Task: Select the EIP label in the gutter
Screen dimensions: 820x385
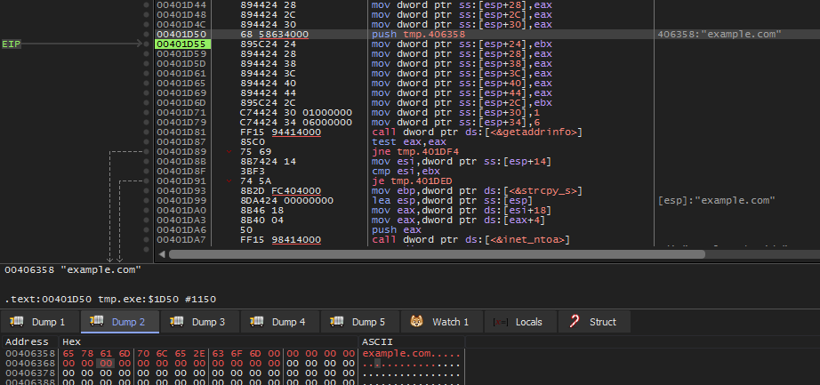Action: tap(11, 44)
